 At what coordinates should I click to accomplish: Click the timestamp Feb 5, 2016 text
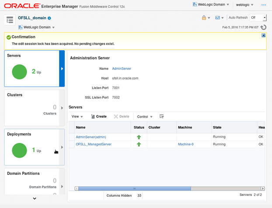coord(240,27)
